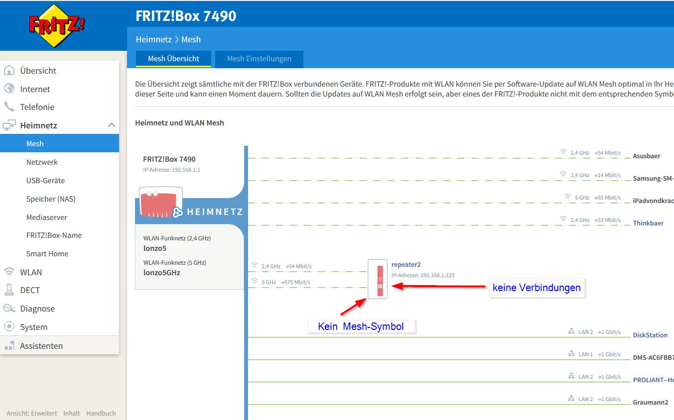The width and height of the screenshot is (674, 420).
Task: Open the repeater2 device link
Action: click(x=406, y=265)
